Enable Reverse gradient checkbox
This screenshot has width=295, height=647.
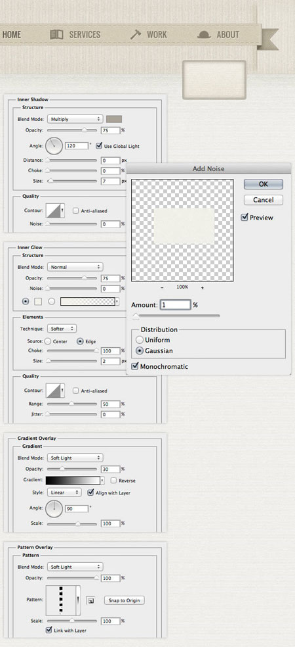[x=113, y=480]
